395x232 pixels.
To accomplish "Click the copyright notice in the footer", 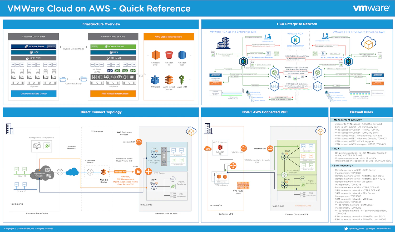I will pyautogui.click(x=29, y=229).
